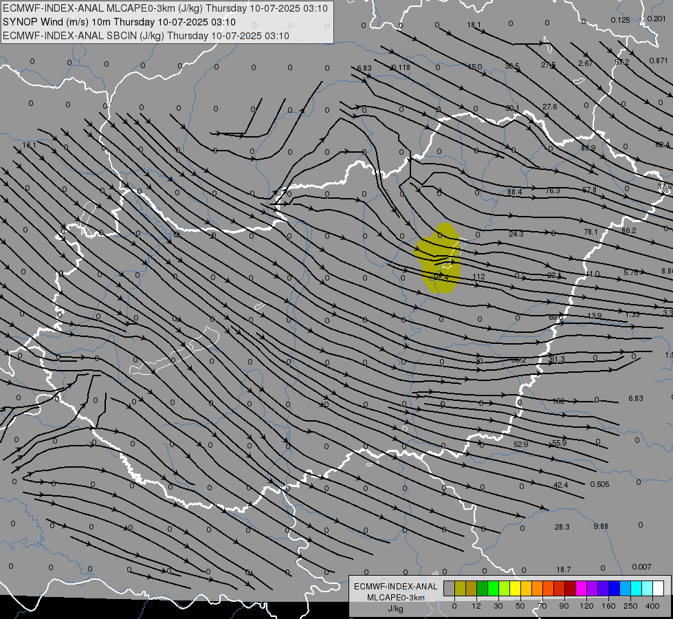Viewport: 673px width, 619px height.
Task: Select the map value '16.1'
Action: click(x=29, y=145)
